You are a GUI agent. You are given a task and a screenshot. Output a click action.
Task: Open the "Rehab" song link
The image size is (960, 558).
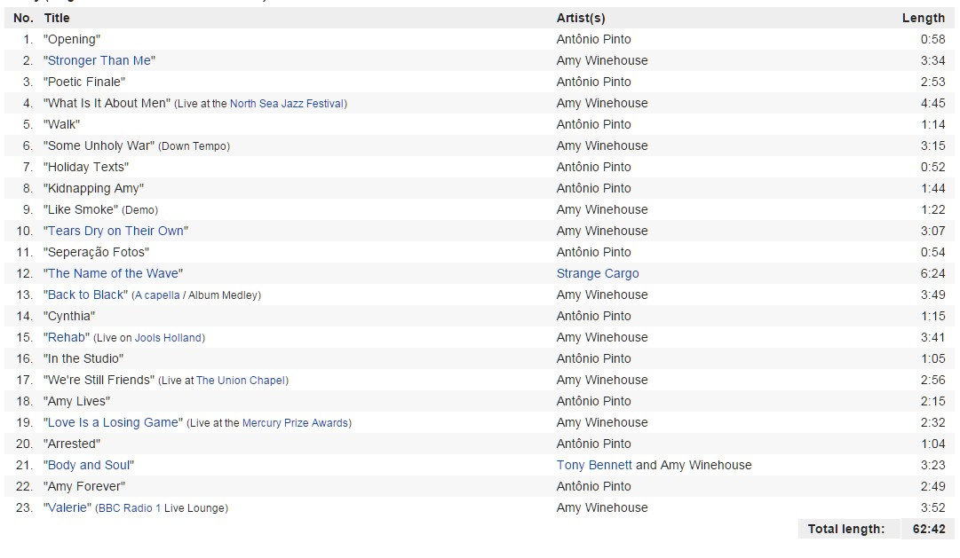tap(67, 337)
